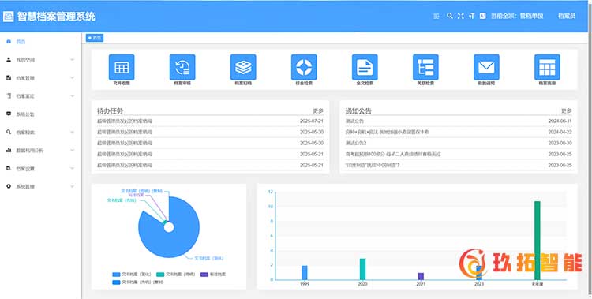Click the purple 2021 bar in chart
Image resolution: width=592 pixels, height=299 pixels.
click(x=421, y=276)
